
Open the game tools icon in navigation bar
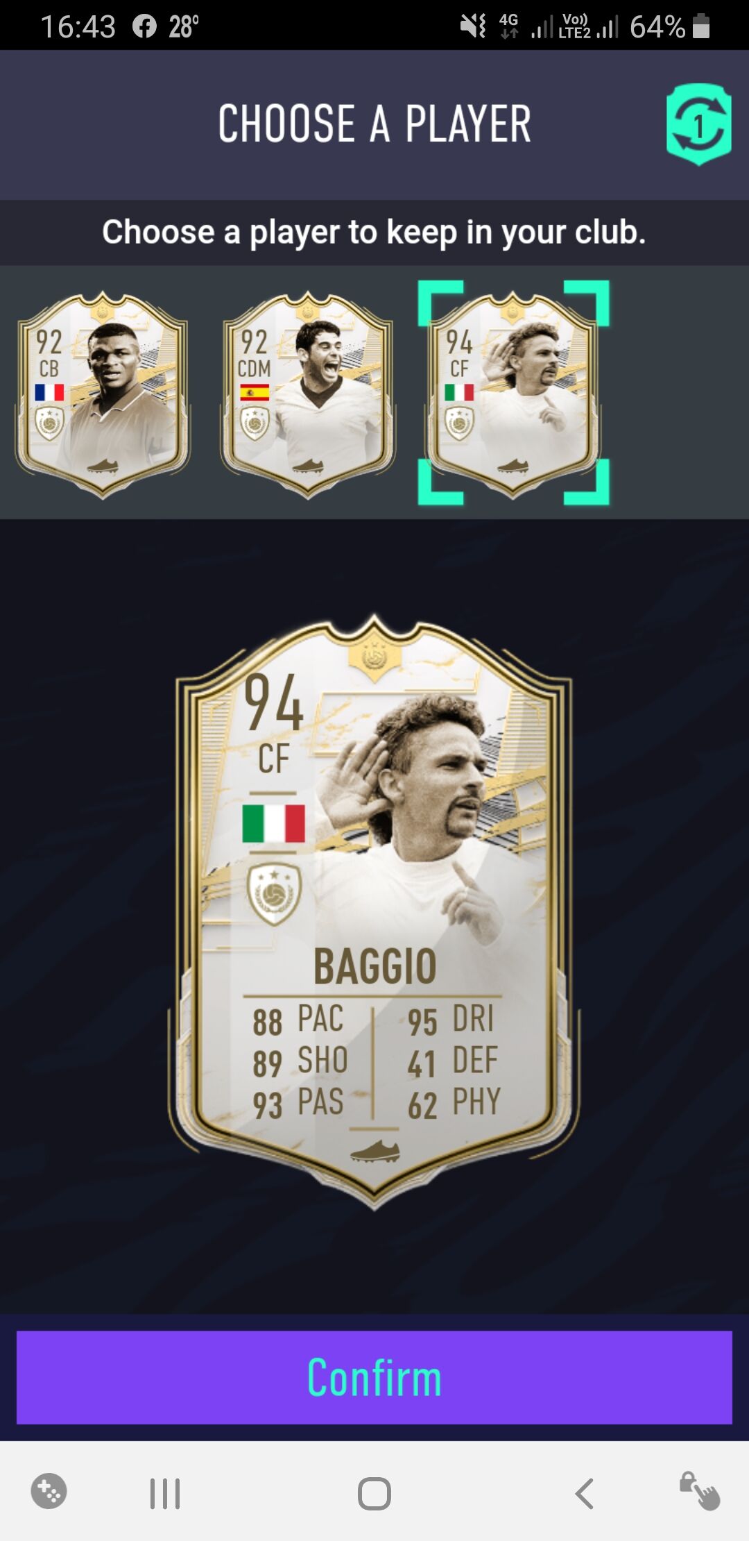[49, 1491]
